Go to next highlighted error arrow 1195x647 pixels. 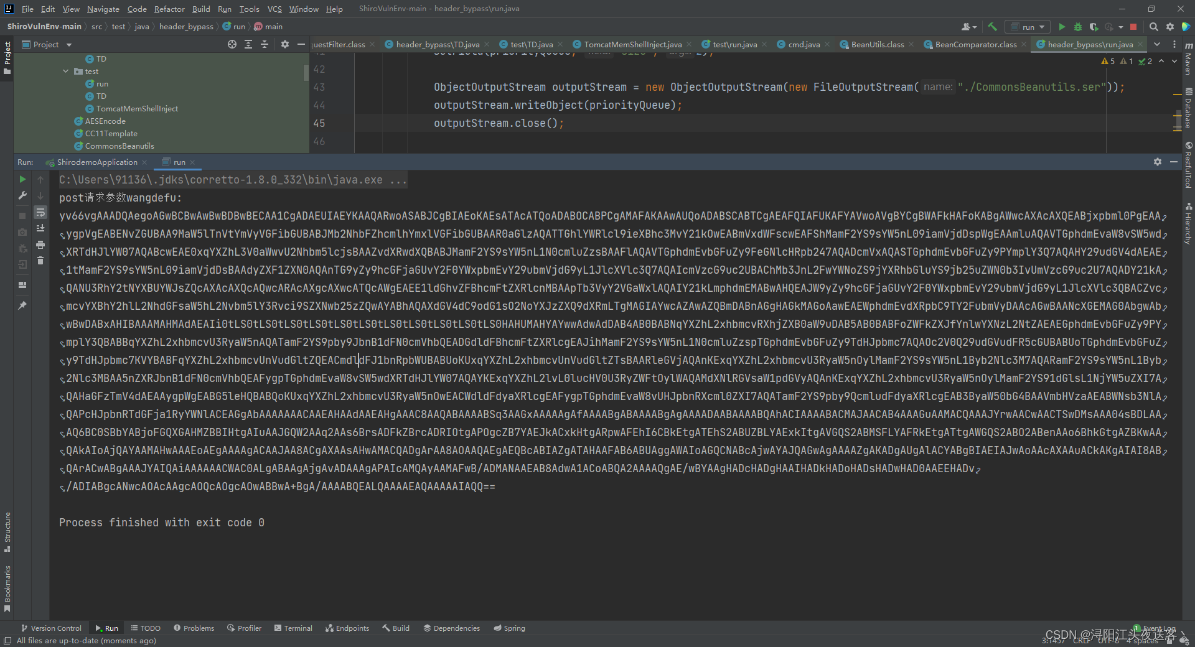1174,61
